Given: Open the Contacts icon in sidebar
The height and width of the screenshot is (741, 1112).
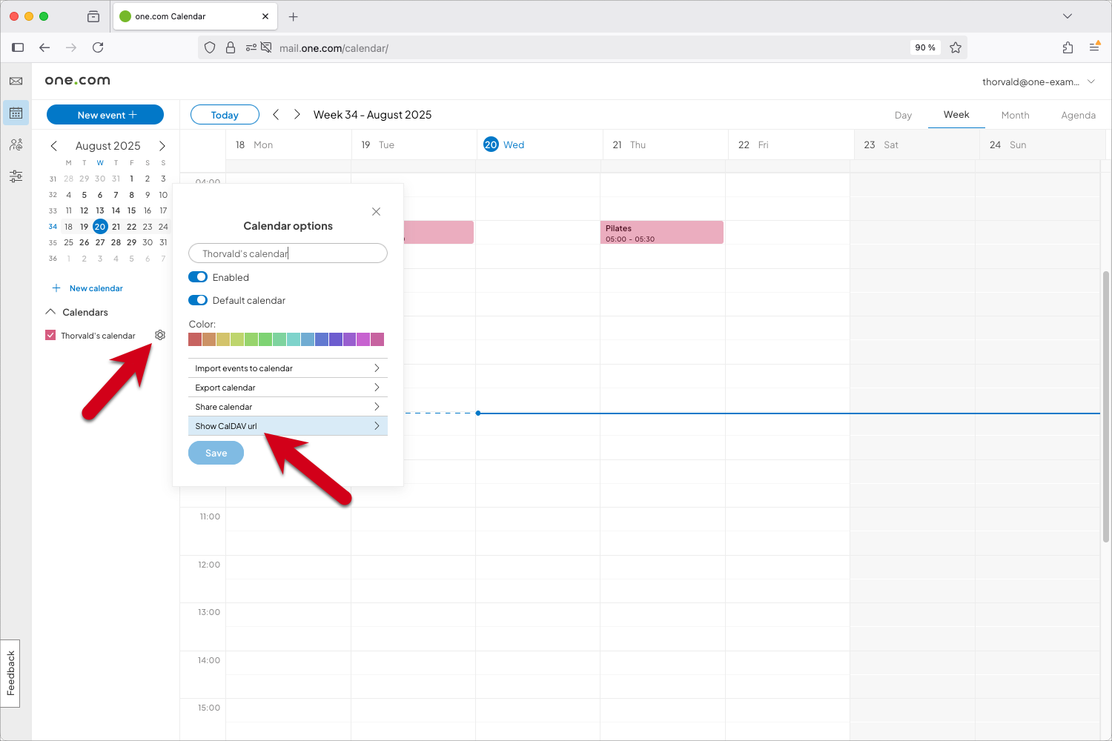Looking at the screenshot, I should click(16, 144).
